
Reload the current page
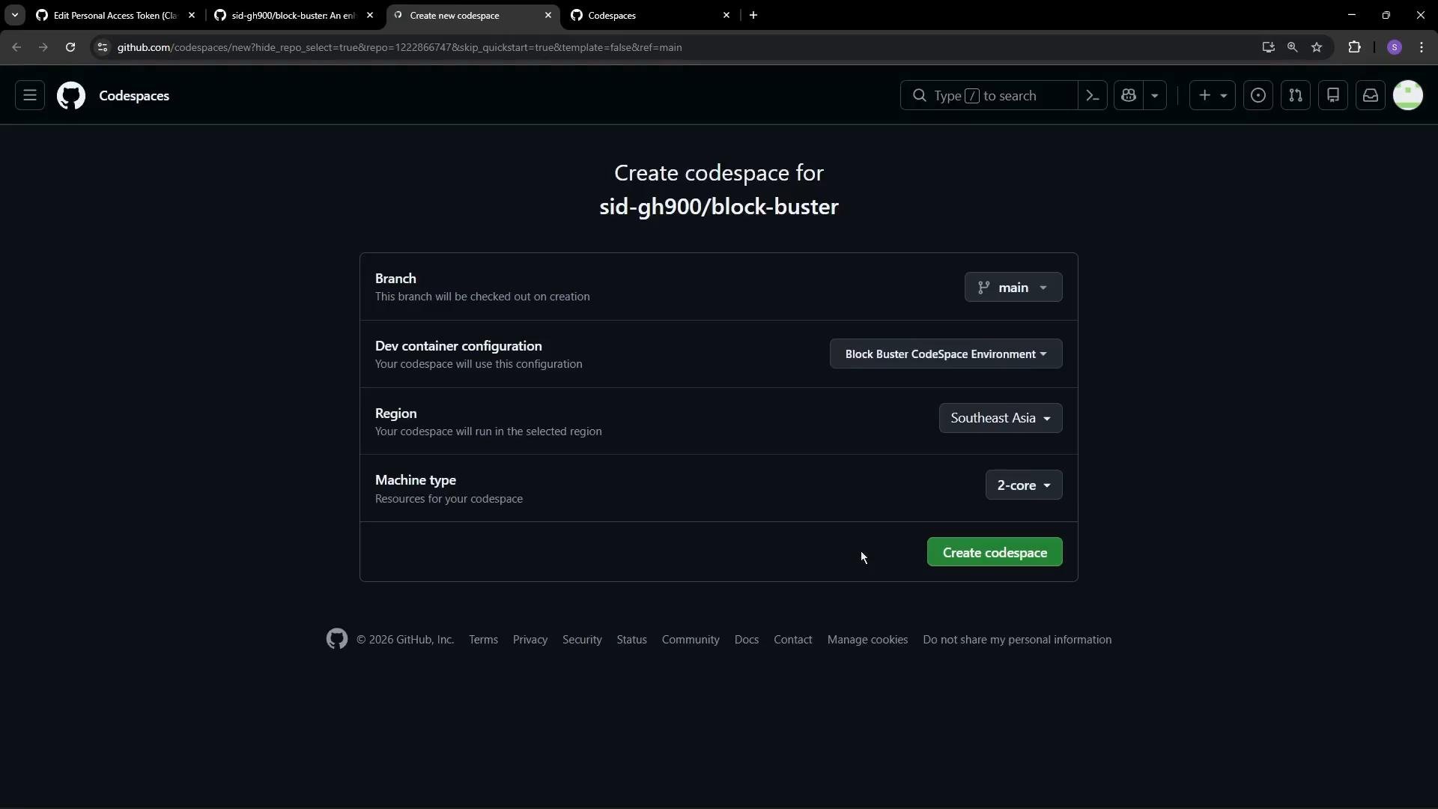coord(70,47)
